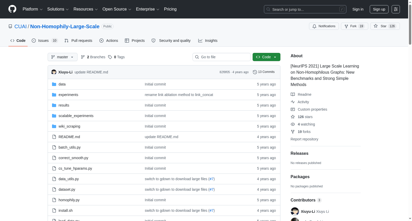
Task: Click the homophily.py file icon
Action: coord(54,200)
